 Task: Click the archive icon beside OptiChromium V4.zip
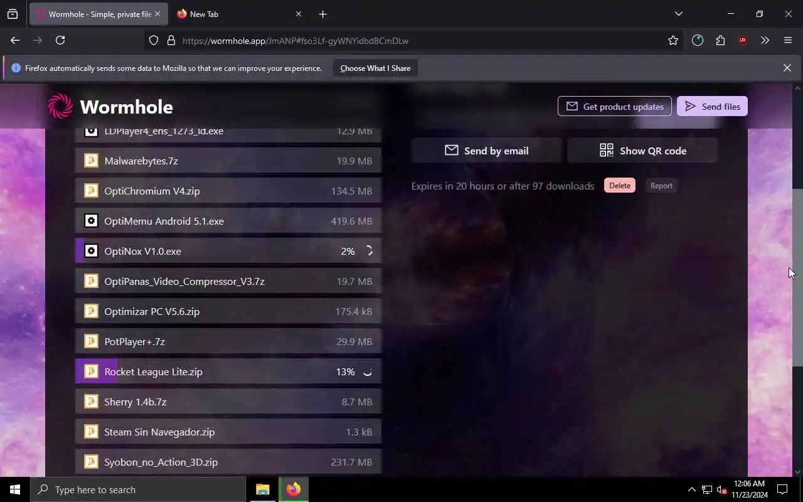pos(91,191)
